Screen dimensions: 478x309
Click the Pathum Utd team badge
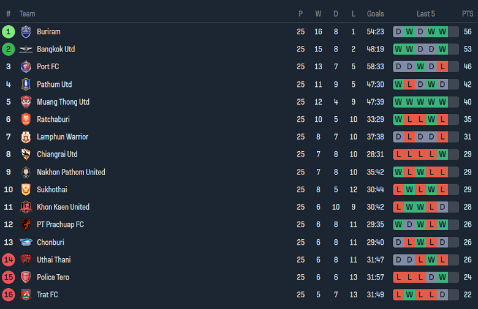click(26, 84)
